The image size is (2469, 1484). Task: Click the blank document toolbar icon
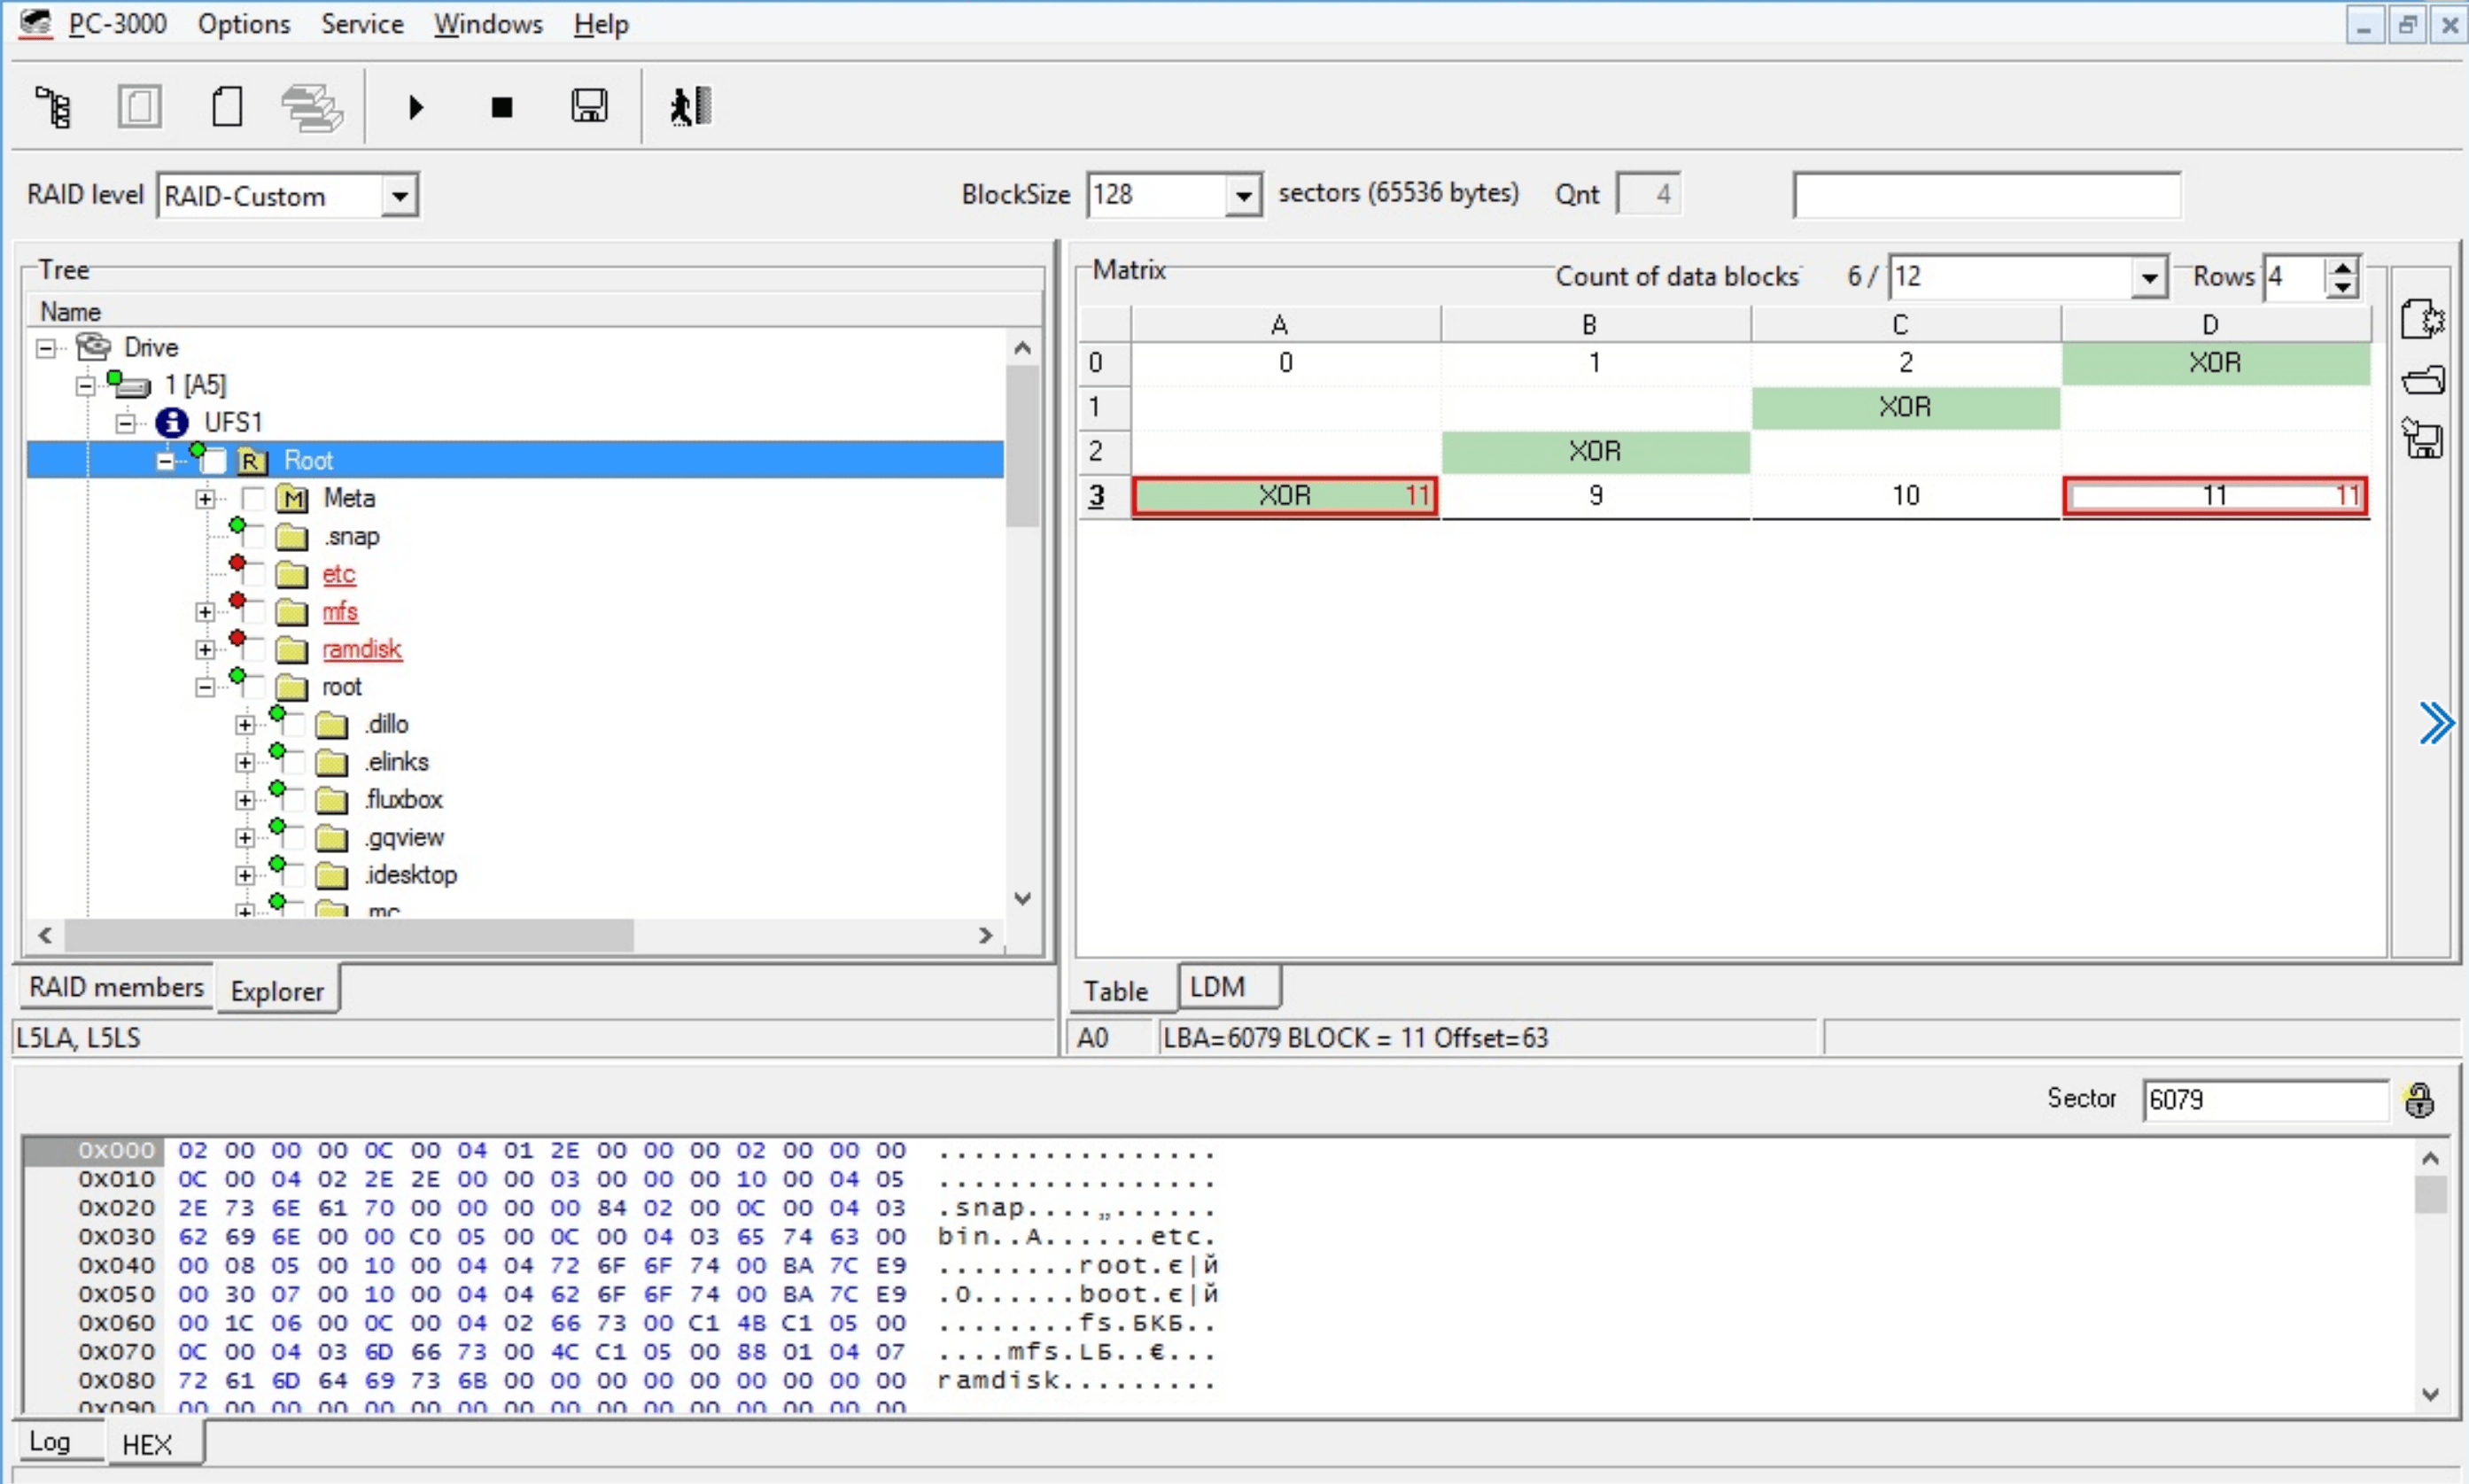coord(227,106)
